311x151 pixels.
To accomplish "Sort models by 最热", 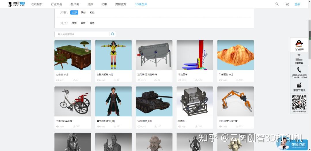I will [92, 23].
